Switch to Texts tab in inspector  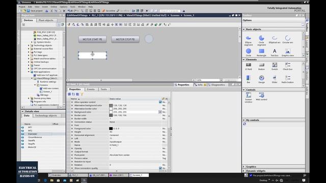click(103, 89)
